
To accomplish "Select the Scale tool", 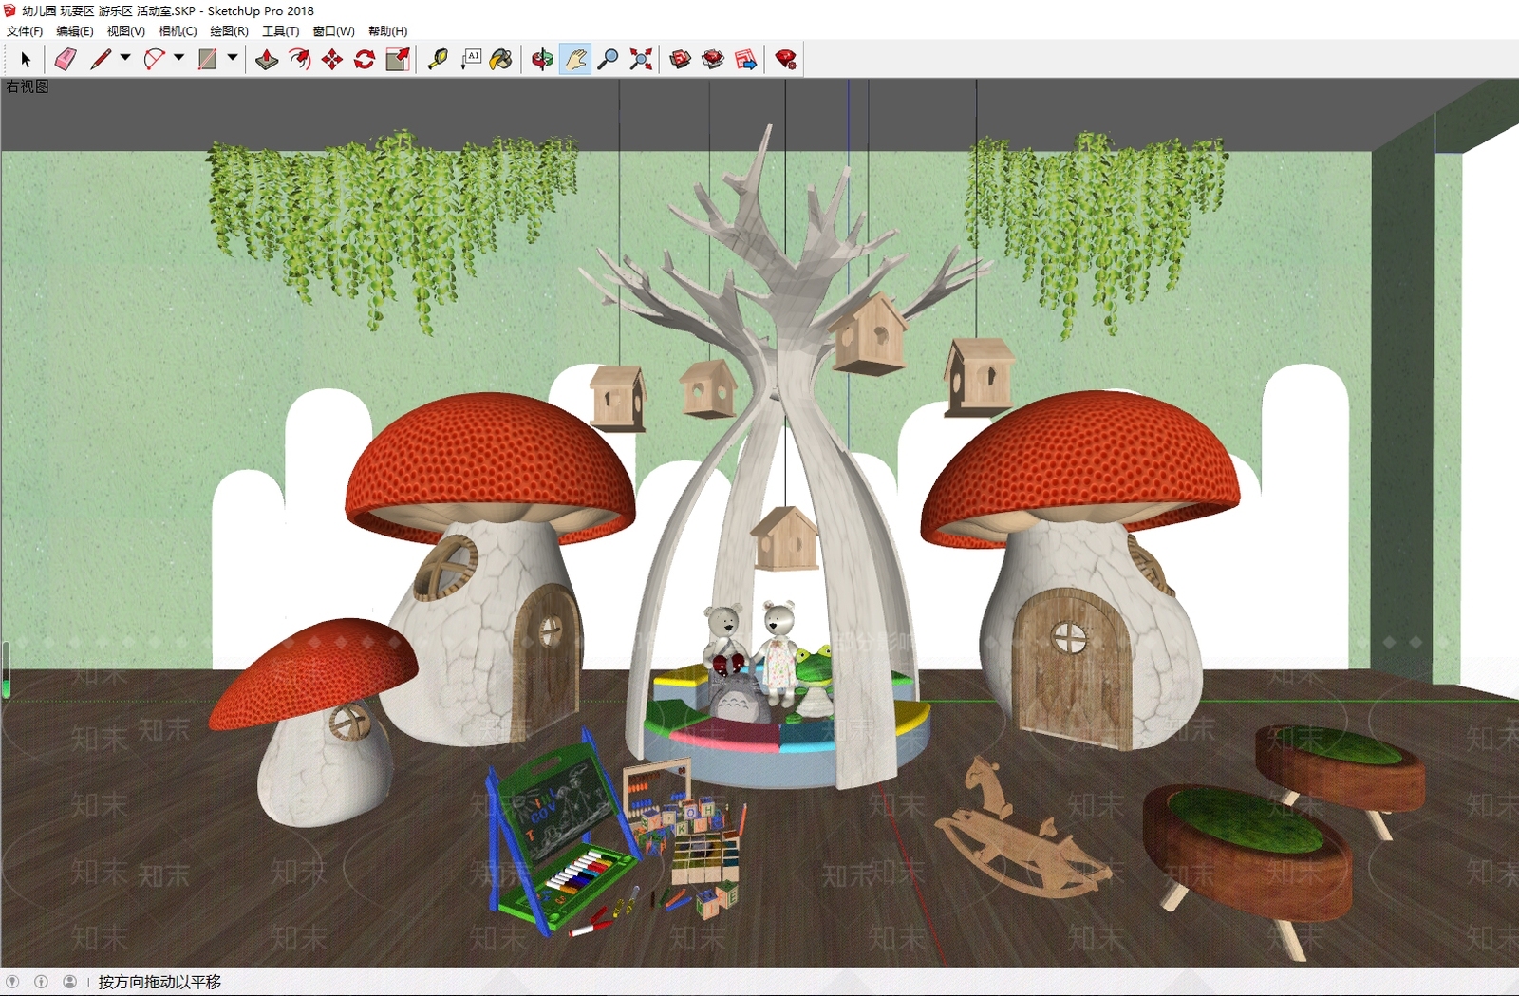I will (x=398, y=60).
